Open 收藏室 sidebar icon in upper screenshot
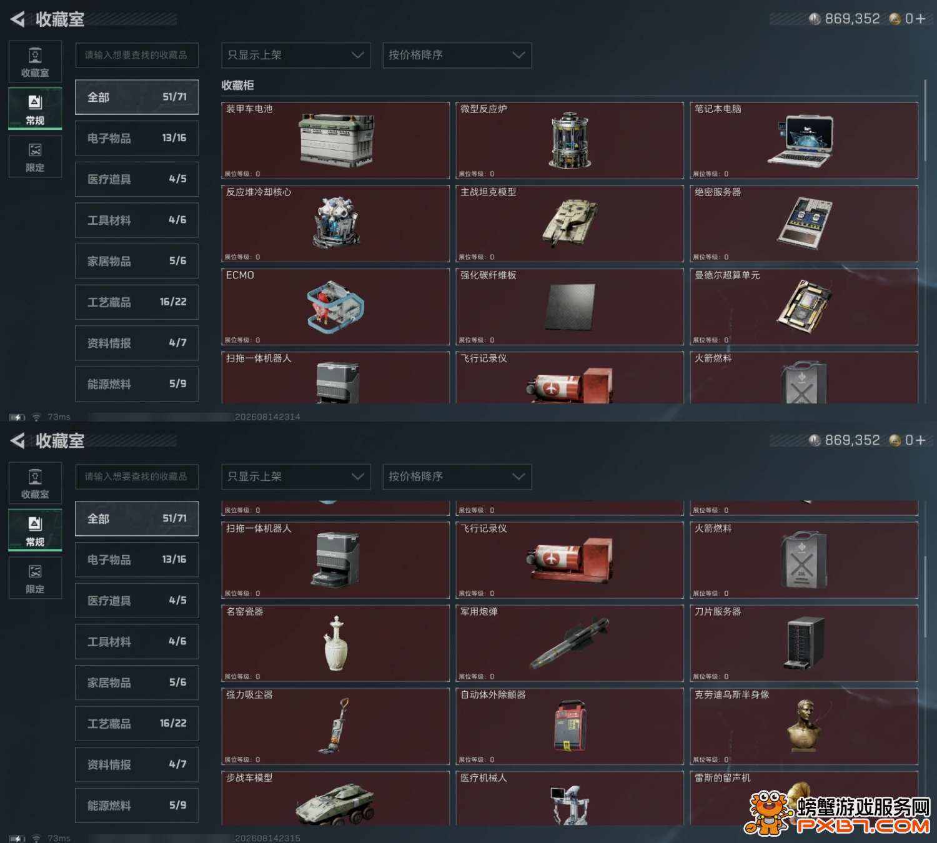Image resolution: width=937 pixels, height=843 pixels. pos(35,61)
